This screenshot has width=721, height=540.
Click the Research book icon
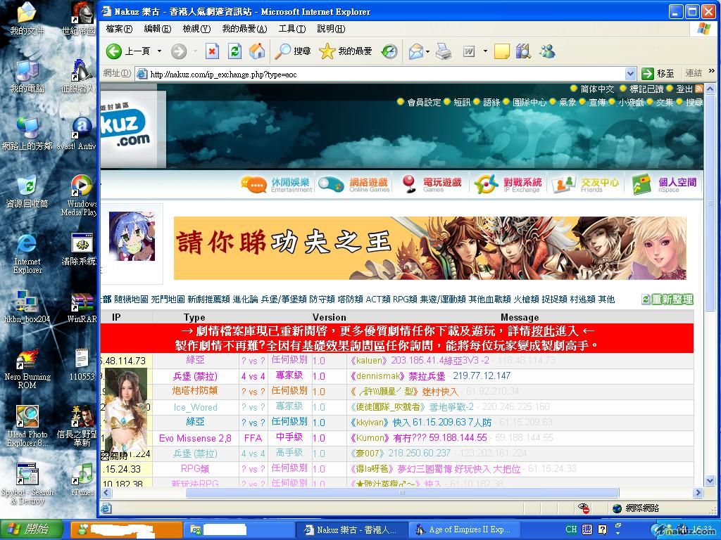pyautogui.click(x=523, y=51)
